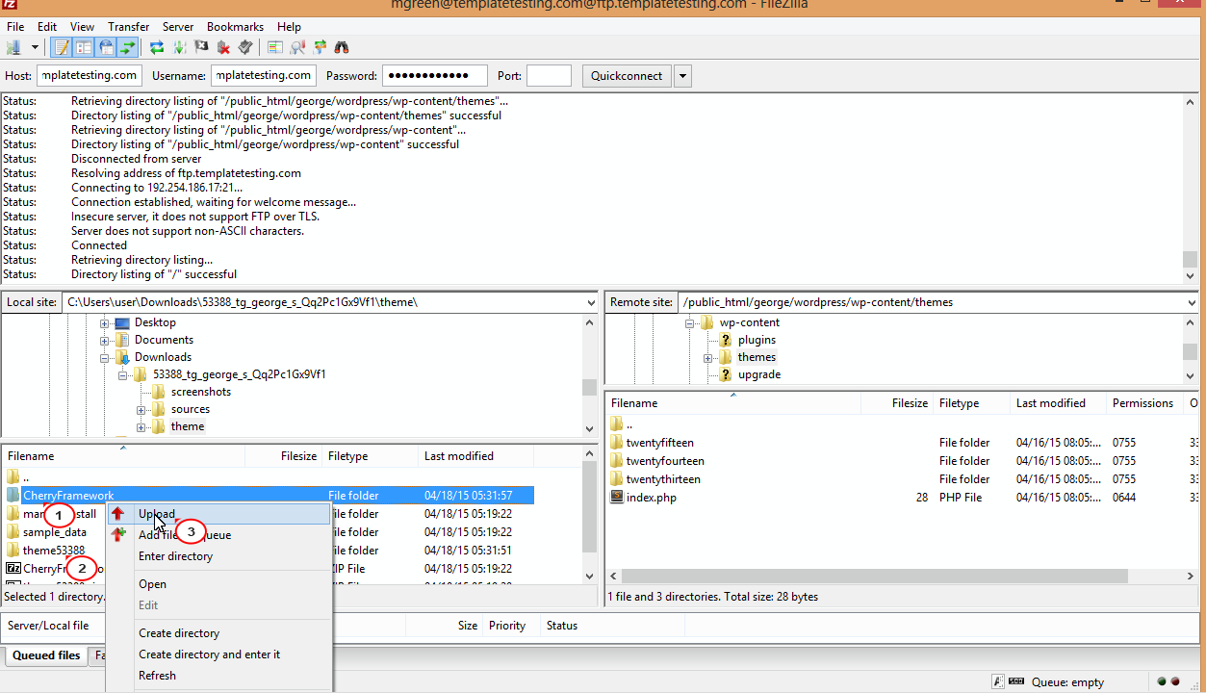Image resolution: width=1206 pixels, height=693 pixels.
Task: Open the Quickconnect history dropdown arrow
Action: pos(682,76)
